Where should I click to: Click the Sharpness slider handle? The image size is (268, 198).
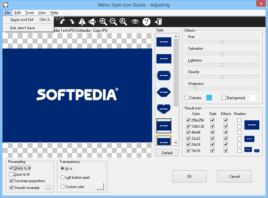tap(195, 89)
